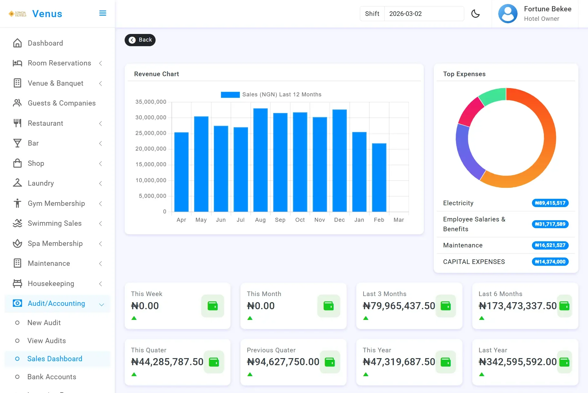588x393 pixels.
Task: Click the This Week wallet icon
Action: click(213, 306)
